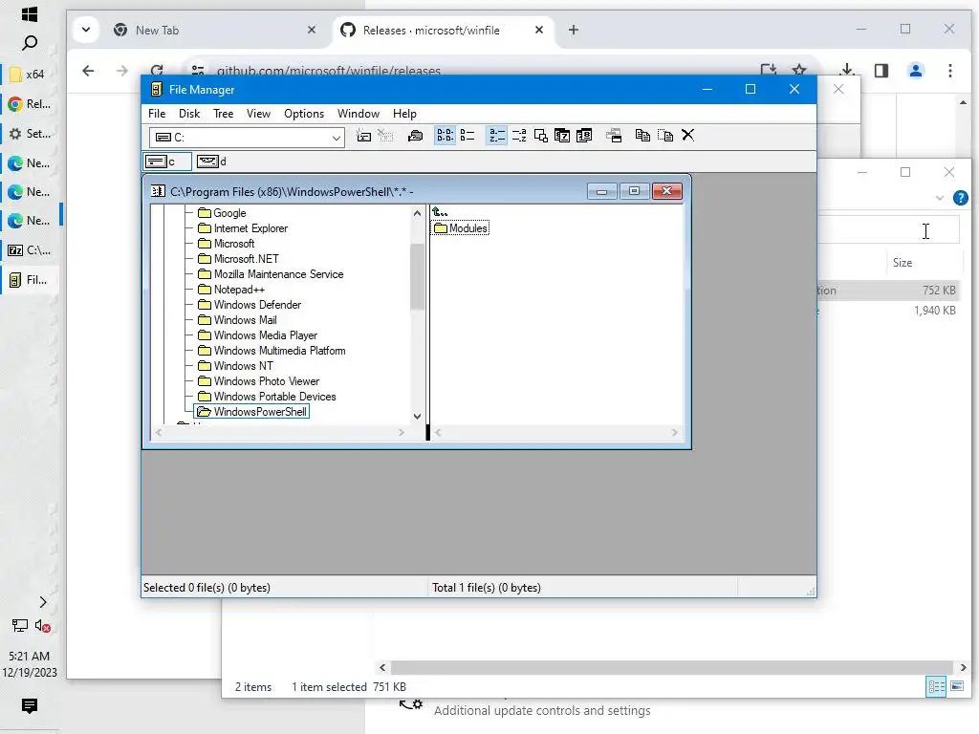The image size is (979, 734).
Task: Click tree pane vertical scrollbar down arrow
Action: coord(417,417)
